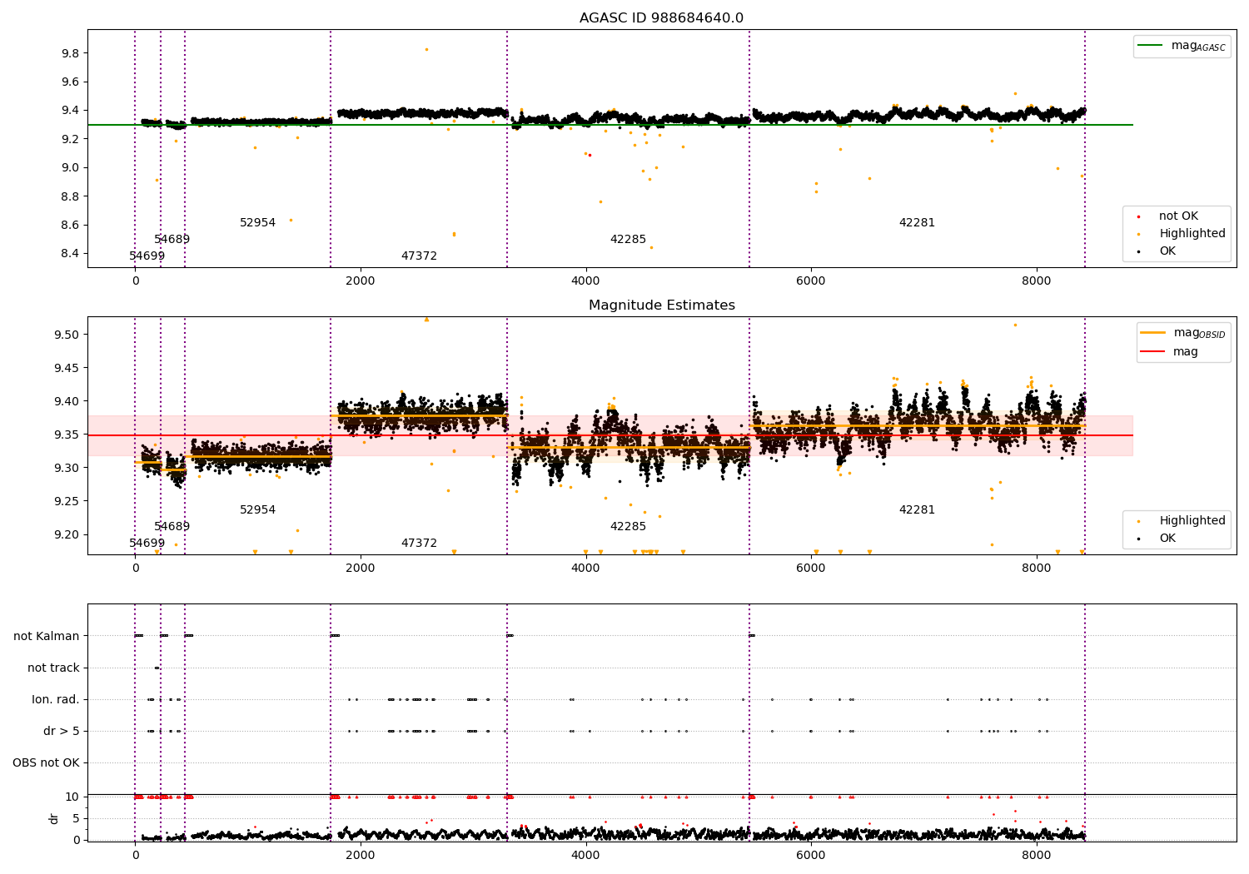This screenshot has height=874, width=1249.
Task: Click x-axis tick 4000 under the bottom plot
Action: (585, 855)
